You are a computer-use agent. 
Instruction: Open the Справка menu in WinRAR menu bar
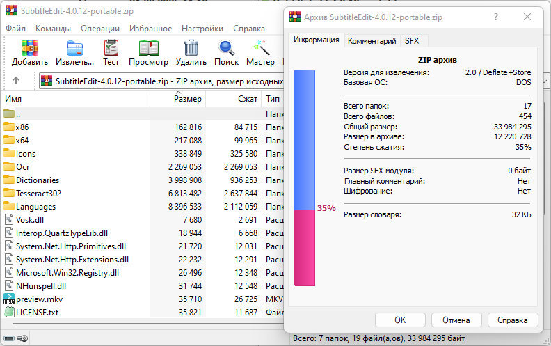[249, 29]
